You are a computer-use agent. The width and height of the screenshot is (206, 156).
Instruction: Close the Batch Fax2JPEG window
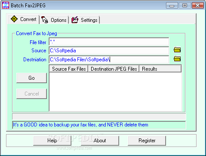click(x=198, y=6)
